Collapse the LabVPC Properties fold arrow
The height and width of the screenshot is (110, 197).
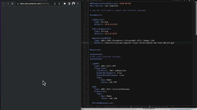click(x=87, y=68)
